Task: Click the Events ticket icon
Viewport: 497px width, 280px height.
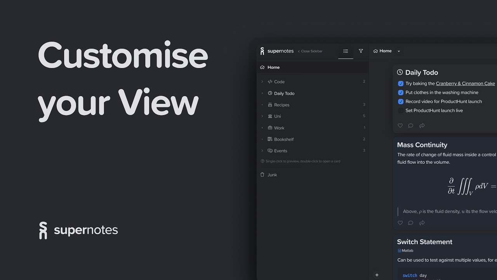Action: point(270,150)
